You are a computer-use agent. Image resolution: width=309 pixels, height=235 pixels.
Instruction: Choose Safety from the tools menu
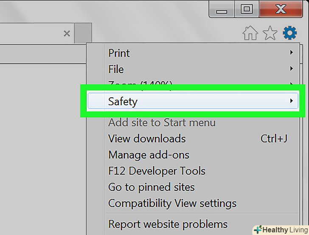point(123,102)
